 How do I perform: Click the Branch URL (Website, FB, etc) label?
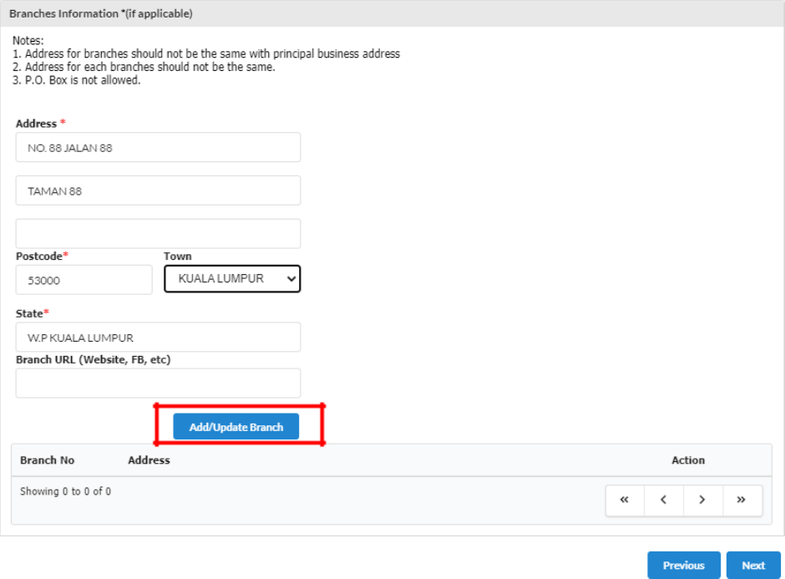[x=94, y=360]
